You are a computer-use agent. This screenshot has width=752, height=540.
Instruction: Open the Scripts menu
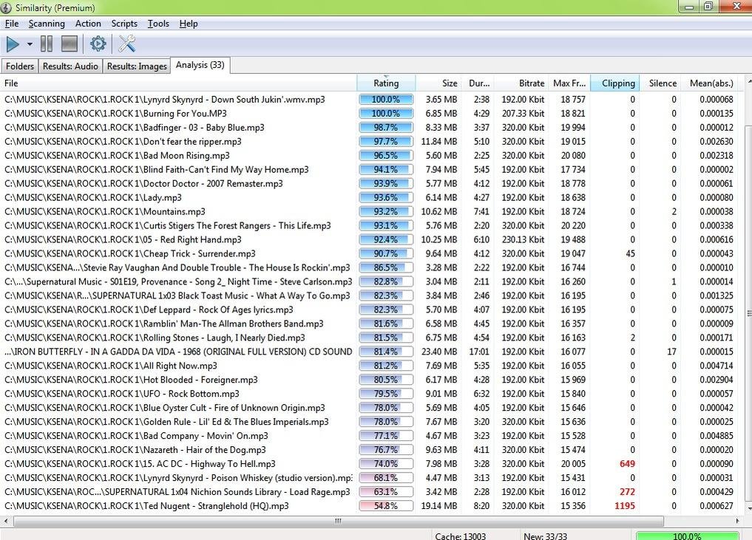(x=124, y=24)
